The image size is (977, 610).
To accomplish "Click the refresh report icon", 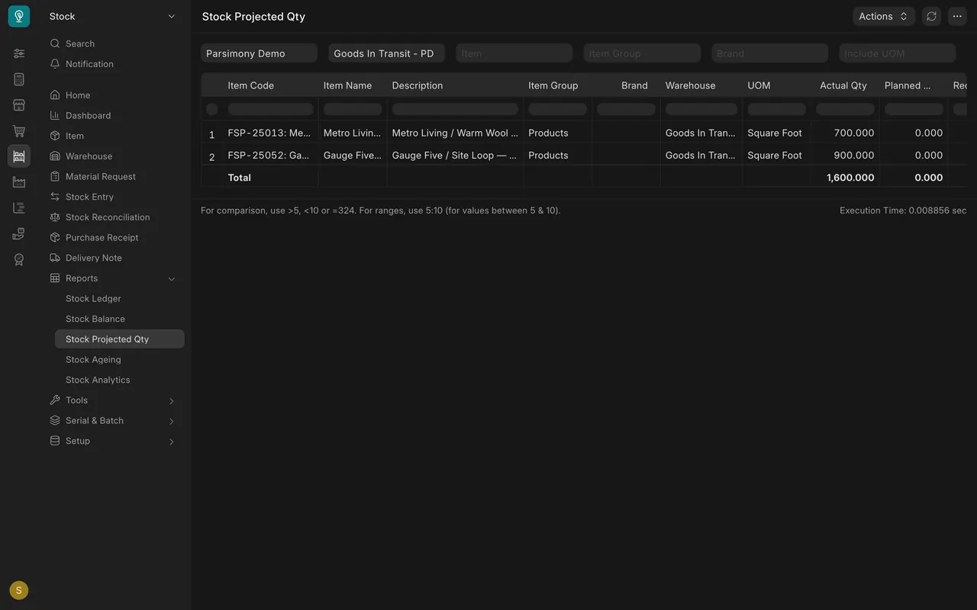I will click(931, 16).
